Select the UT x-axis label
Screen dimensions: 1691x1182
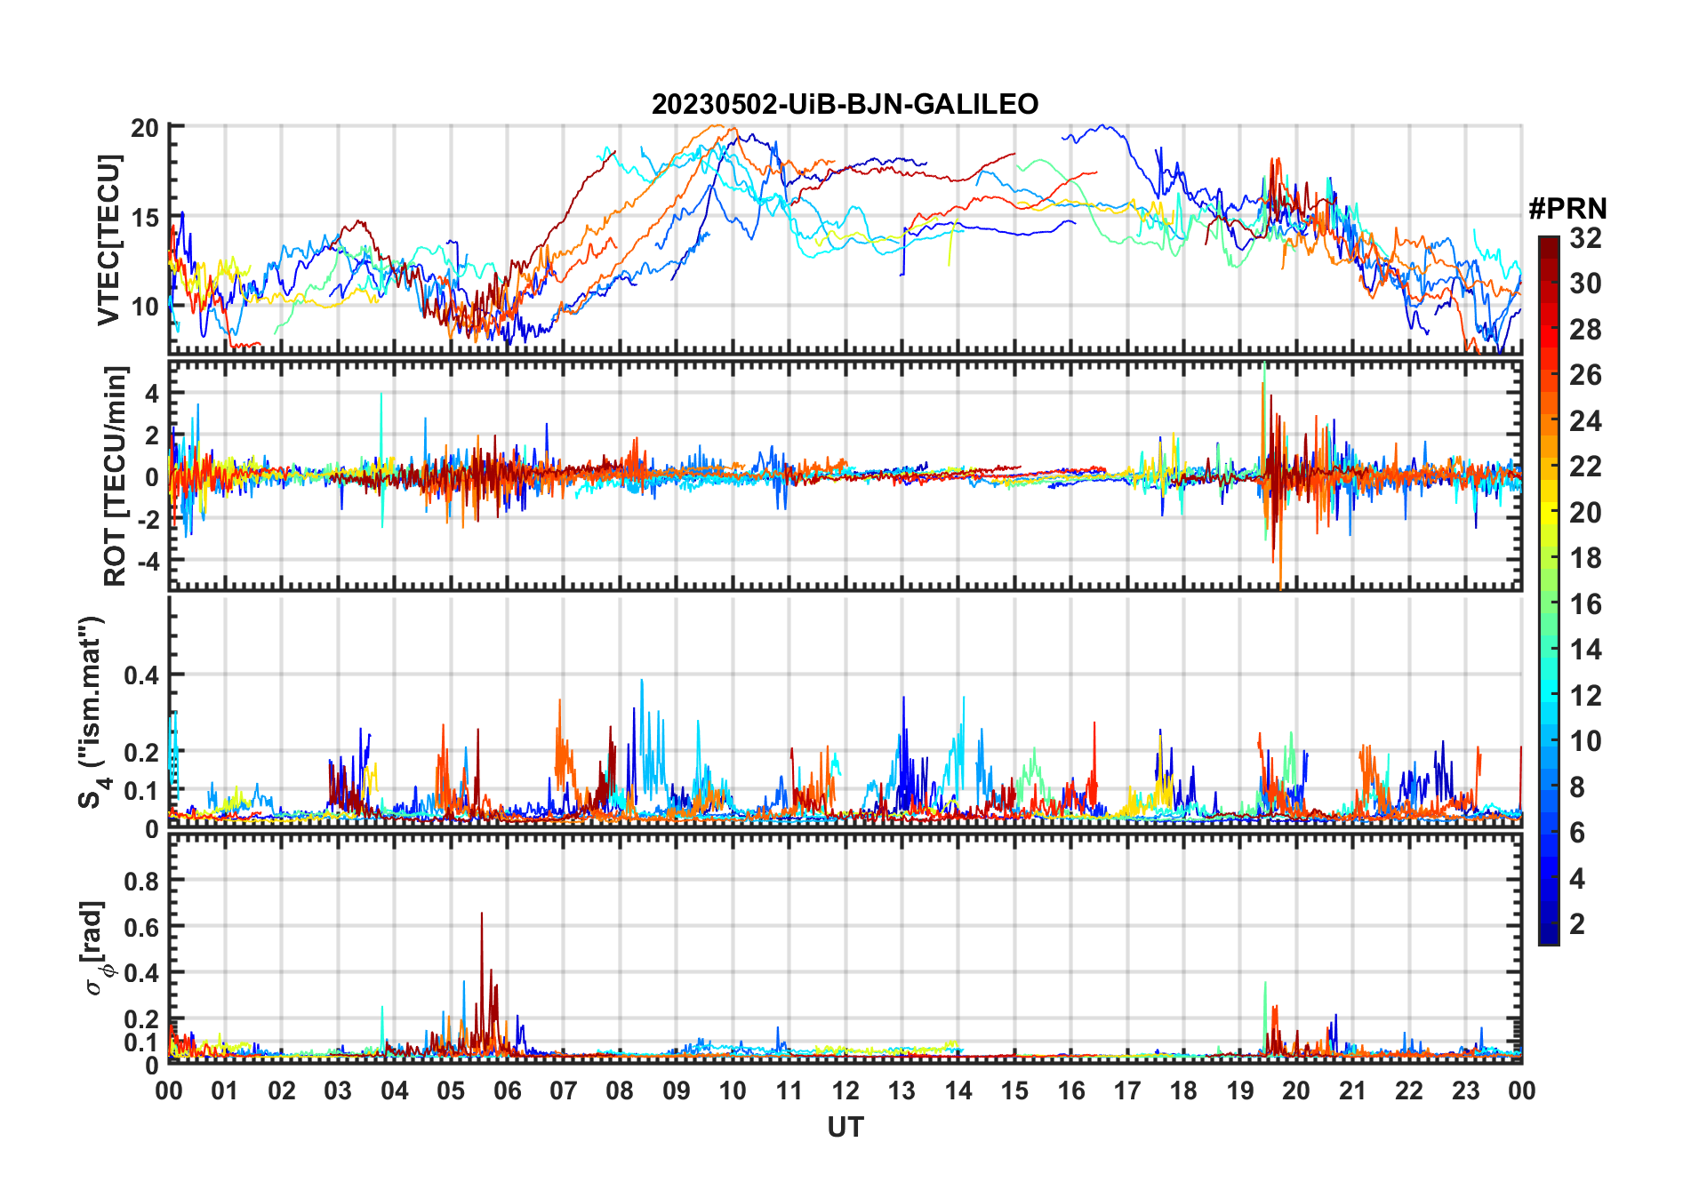pyautogui.click(x=845, y=1127)
